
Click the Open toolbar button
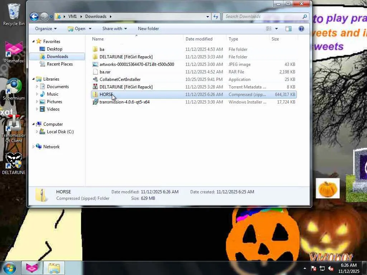tap(77, 29)
